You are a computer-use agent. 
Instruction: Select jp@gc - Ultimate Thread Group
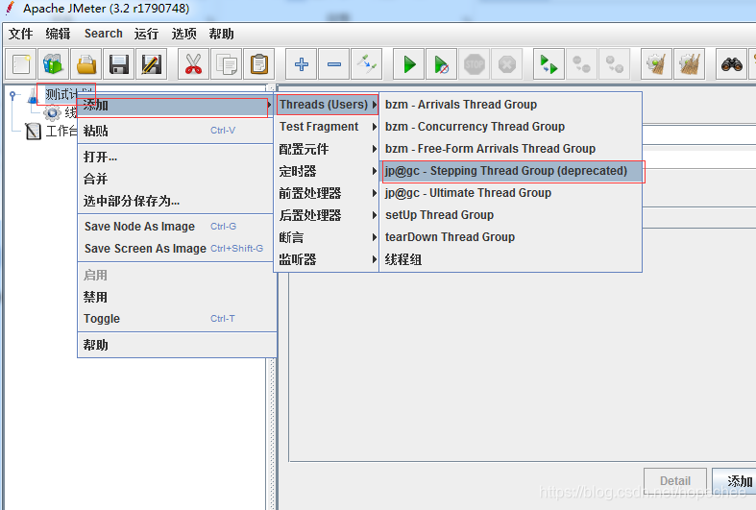511,193
